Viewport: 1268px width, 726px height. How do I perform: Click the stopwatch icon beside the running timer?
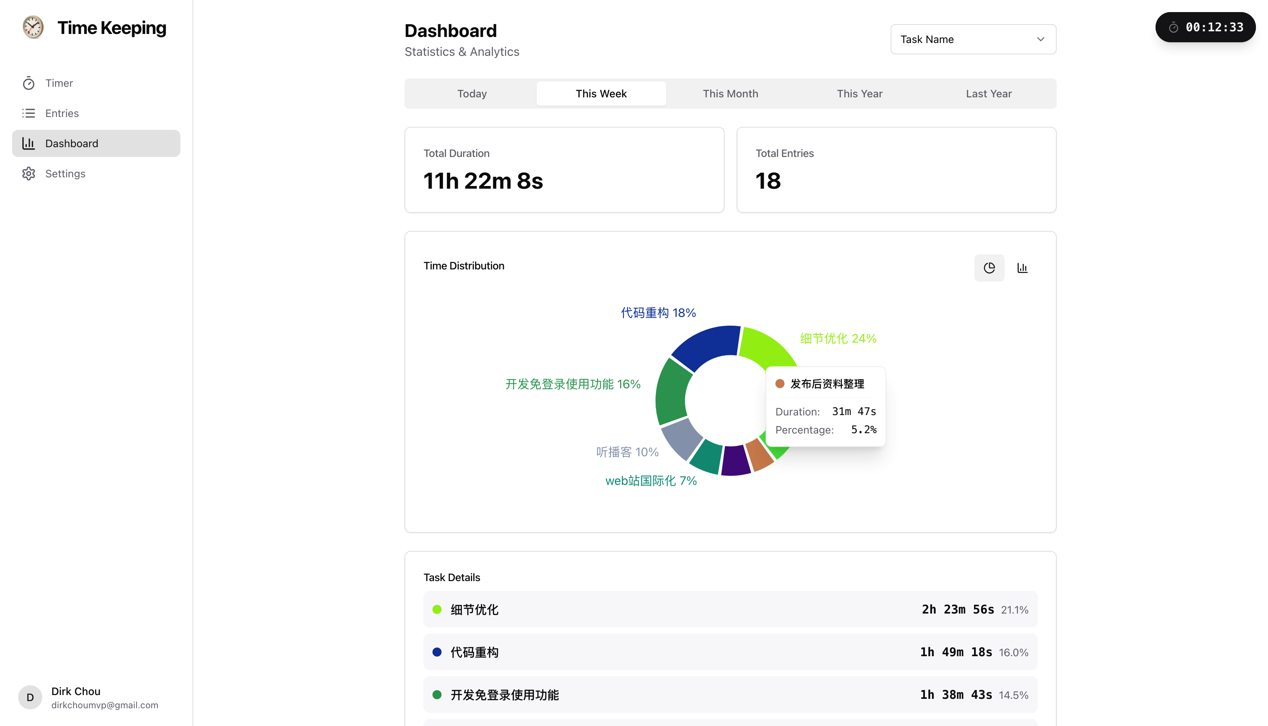[1173, 28]
